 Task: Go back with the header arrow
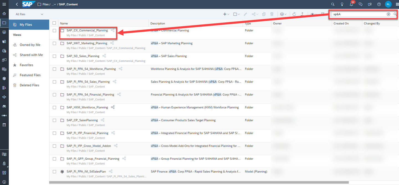pyautogui.click(x=17, y=4)
